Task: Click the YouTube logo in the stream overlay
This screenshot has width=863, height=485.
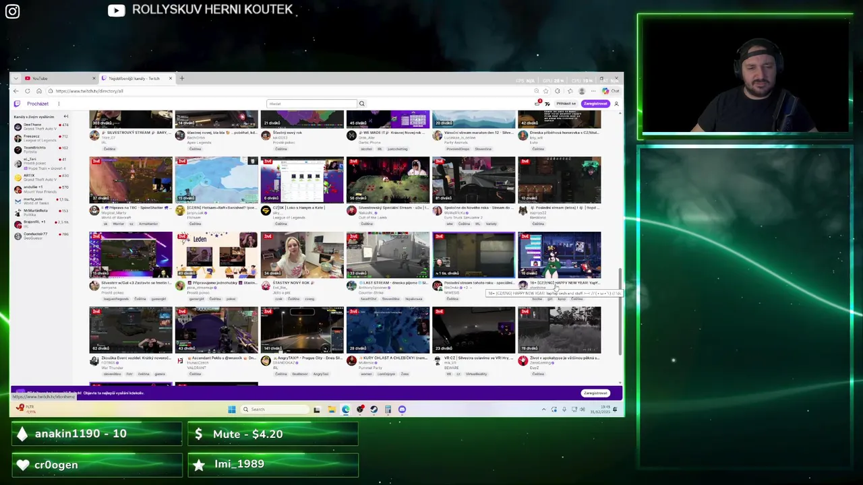Action: 116,10
